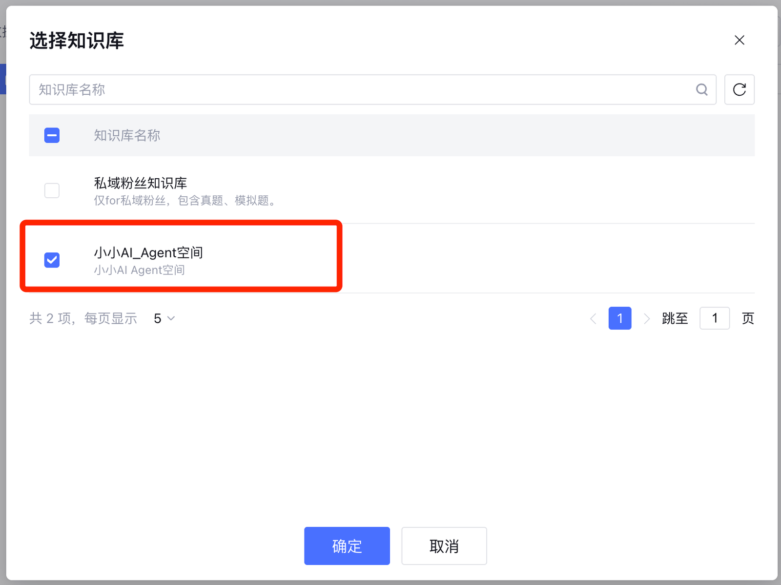
Task: Click the 取消 cancel button
Action: pyautogui.click(x=444, y=545)
